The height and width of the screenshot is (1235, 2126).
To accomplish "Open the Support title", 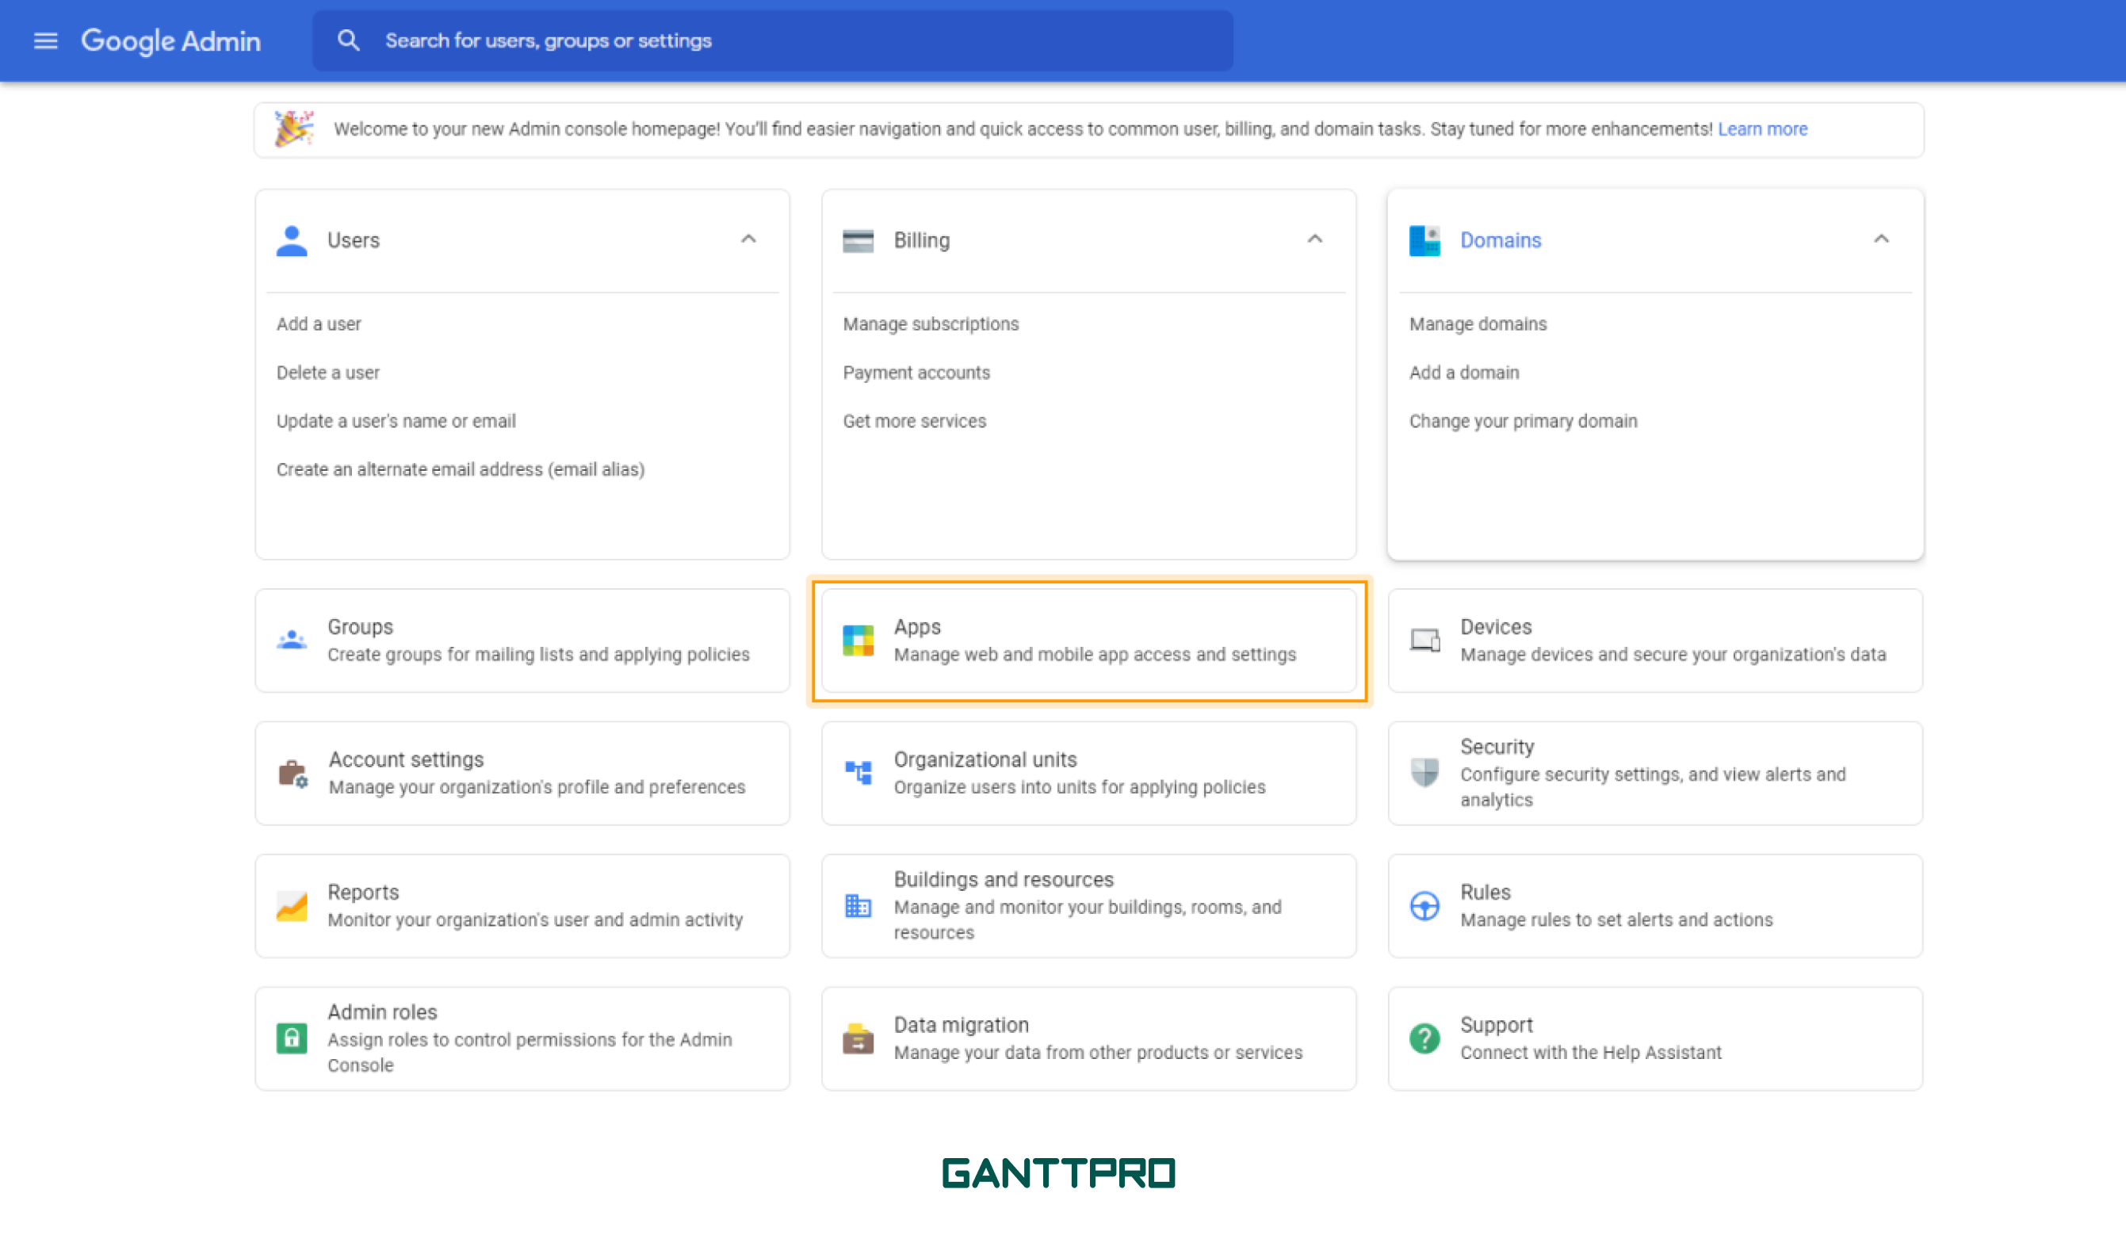I will coord(1497,1025).
